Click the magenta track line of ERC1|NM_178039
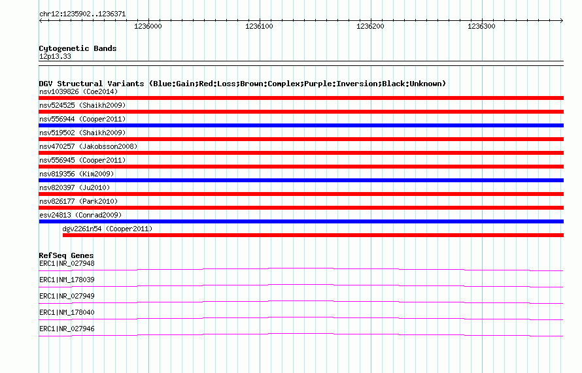Screen dimensions: 582x373 [301, 284]
